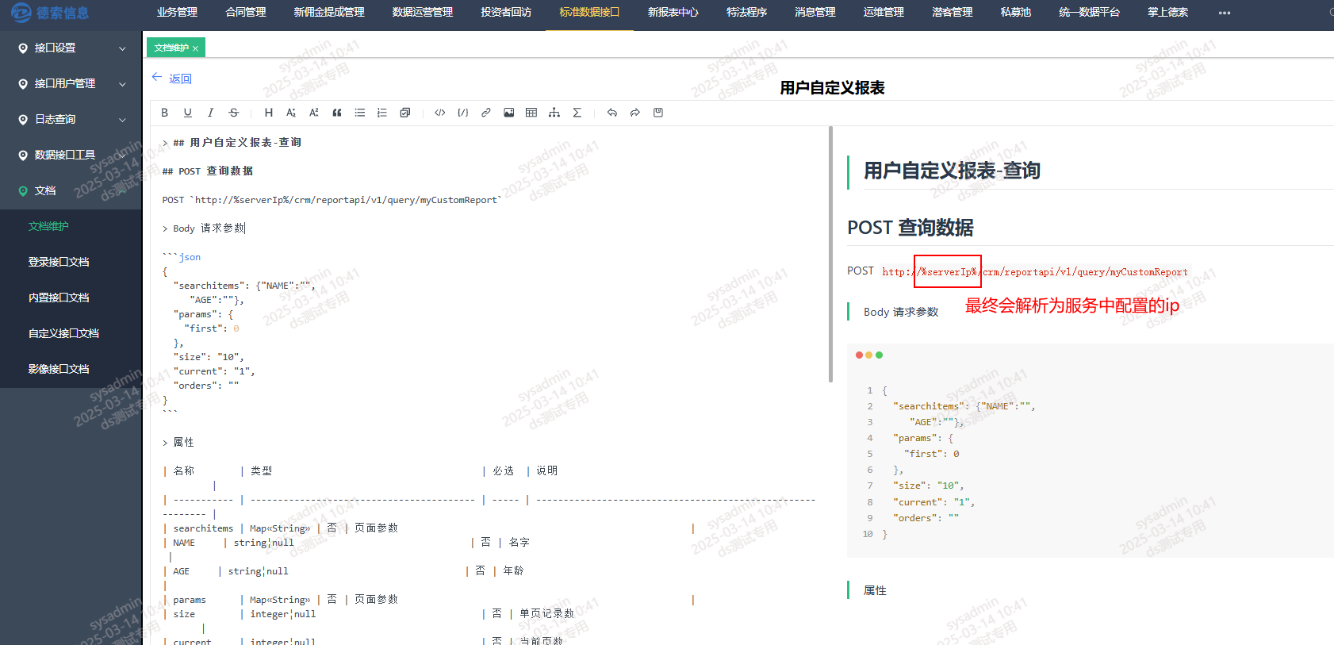Image resolution: width=1334 pixels, height=645 pixels.
Task: Insert a hyperlink via the link icon
Action: pyautogui.click(x=486, y=113)
